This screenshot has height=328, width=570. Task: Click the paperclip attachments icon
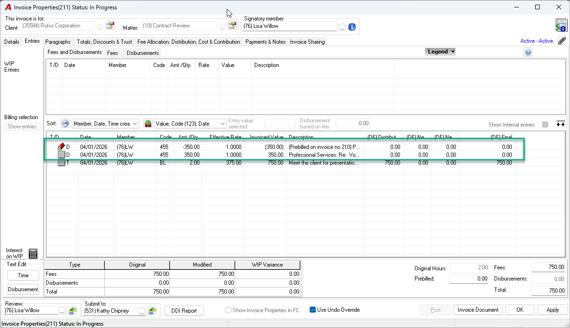[562, 41]
